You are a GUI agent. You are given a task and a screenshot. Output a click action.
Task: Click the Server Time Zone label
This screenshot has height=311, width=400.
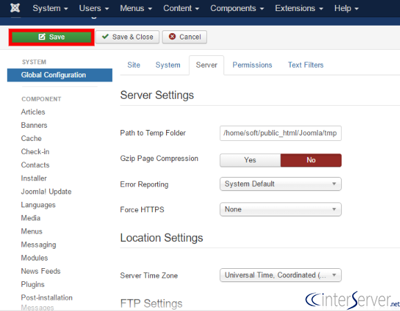coord(149,275)
